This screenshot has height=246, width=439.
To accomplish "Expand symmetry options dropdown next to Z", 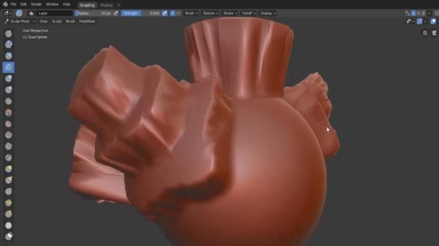I will (429, 13).
